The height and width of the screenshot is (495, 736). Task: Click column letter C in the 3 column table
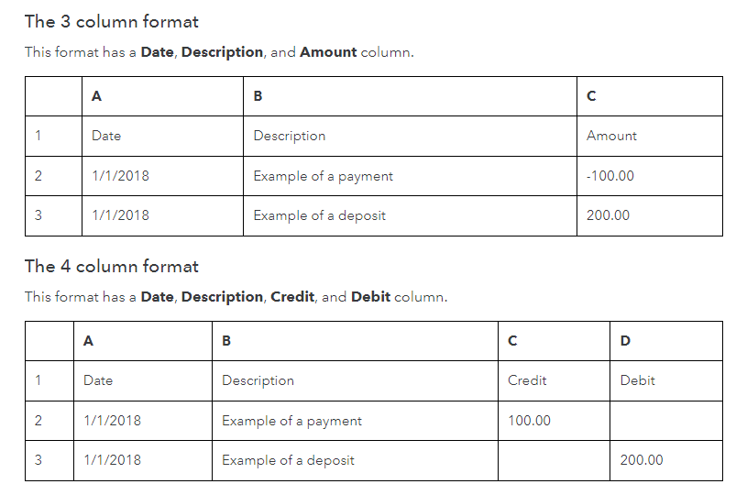pos(591,96)
